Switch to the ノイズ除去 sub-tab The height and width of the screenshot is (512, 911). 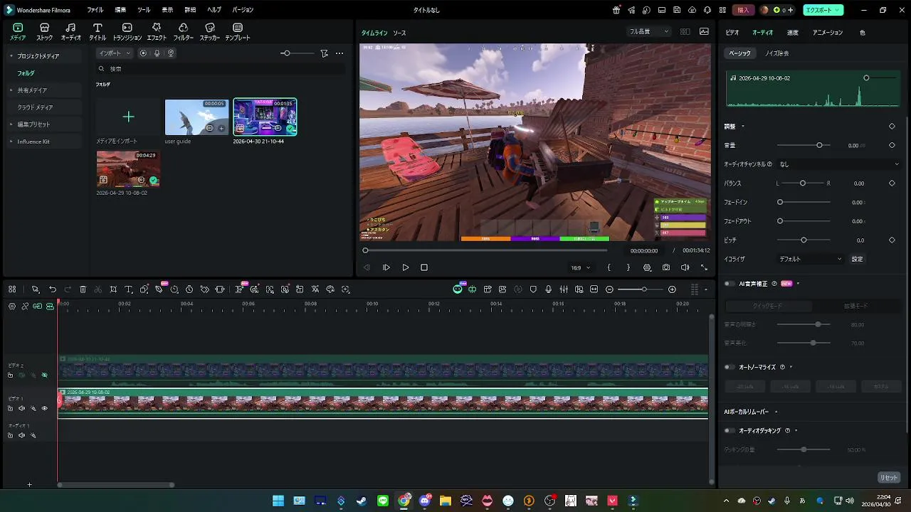click(776, 53)
